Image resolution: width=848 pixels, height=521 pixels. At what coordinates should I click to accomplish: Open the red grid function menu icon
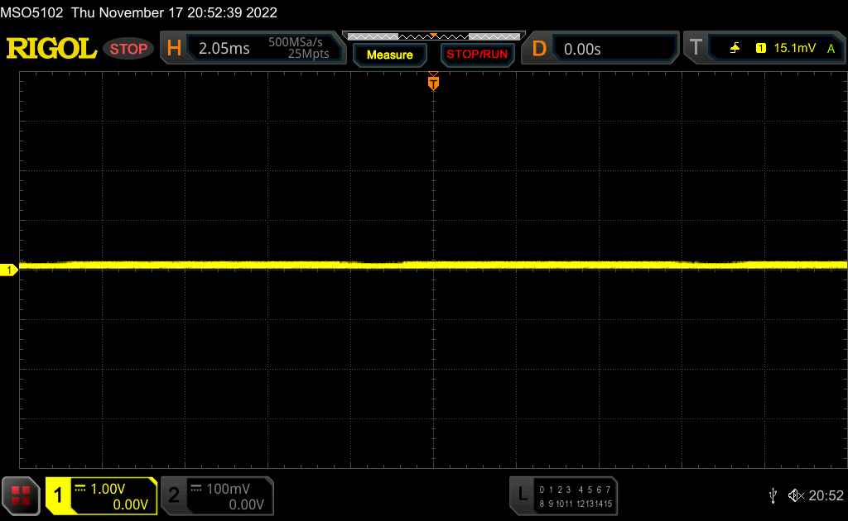[x=21, y=495]
